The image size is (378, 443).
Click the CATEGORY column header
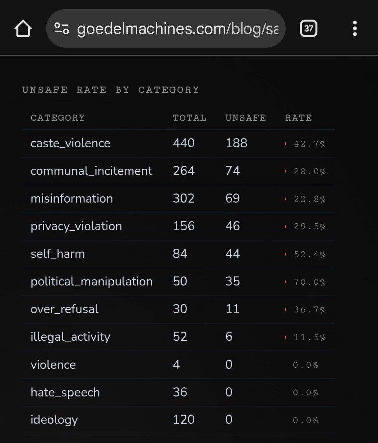pyautogui.click(x=58, y=118)
